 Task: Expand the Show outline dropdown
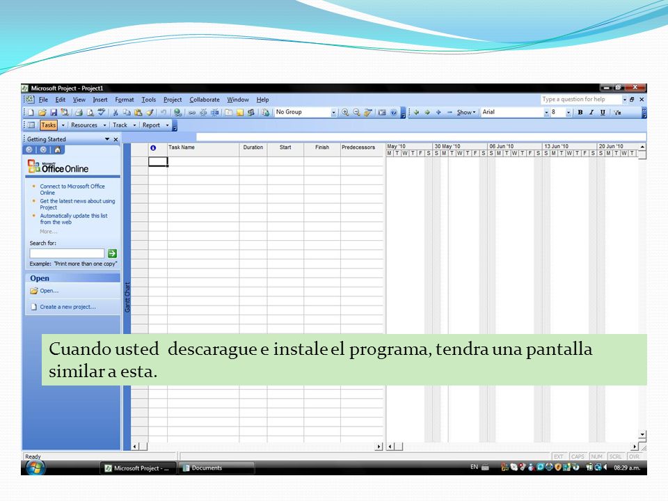(466, 113)
